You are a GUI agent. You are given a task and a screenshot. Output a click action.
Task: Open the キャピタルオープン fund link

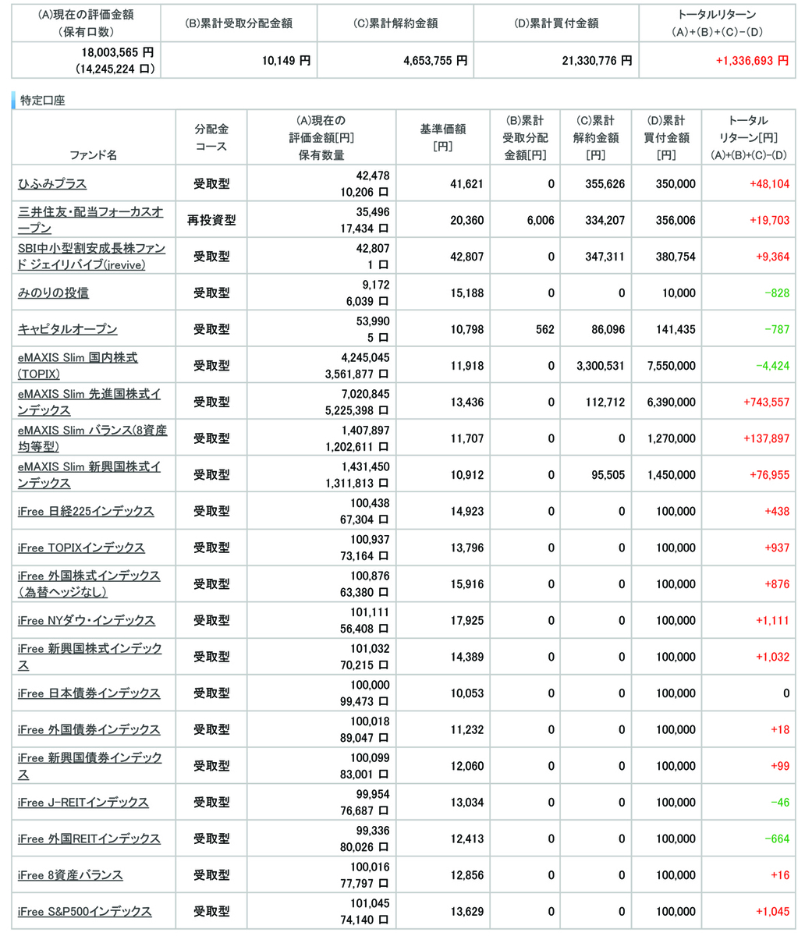pos(68,329)
